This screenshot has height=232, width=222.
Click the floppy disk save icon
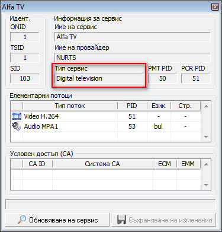coord(121,220)
